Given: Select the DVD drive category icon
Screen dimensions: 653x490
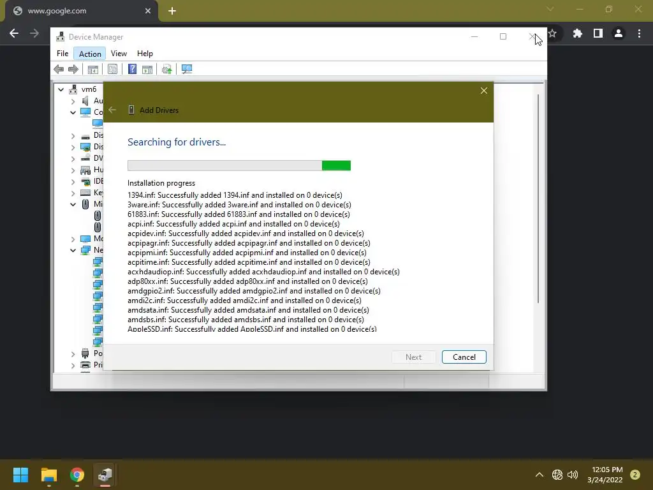Looking at the screenshot, I should pos(85,158).
